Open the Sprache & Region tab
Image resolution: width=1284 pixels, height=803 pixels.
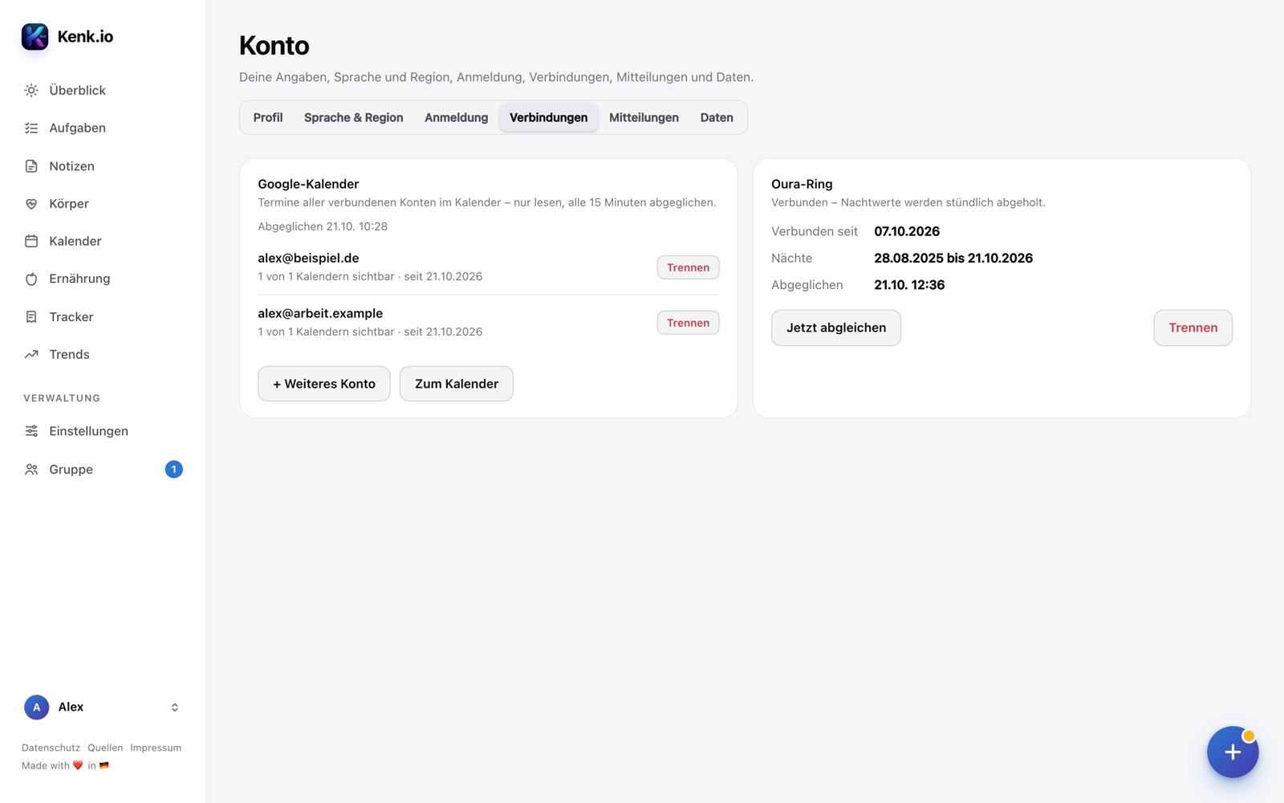[x=354, y=118]
